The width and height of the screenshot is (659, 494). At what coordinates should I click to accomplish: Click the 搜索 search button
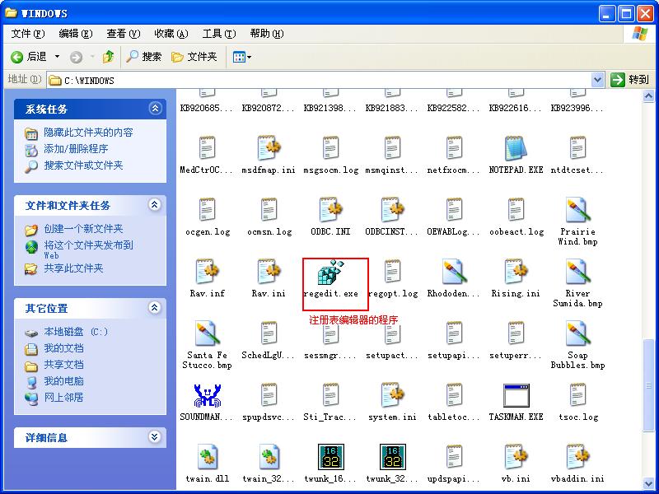(x=143, y=57)
